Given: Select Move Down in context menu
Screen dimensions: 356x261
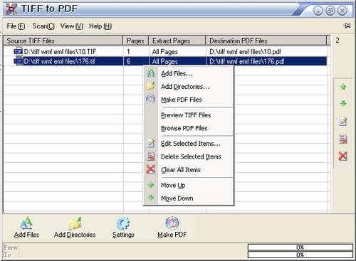Looking at the screenshot, I should click(x=189, y=198).
